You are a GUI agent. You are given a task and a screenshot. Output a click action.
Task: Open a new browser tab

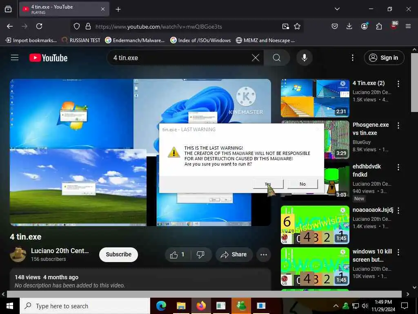(x=118, y=9)
